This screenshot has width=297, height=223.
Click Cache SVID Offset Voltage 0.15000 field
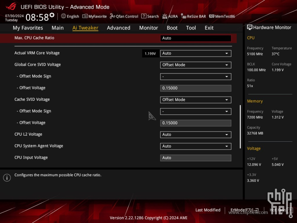(196, 123)
